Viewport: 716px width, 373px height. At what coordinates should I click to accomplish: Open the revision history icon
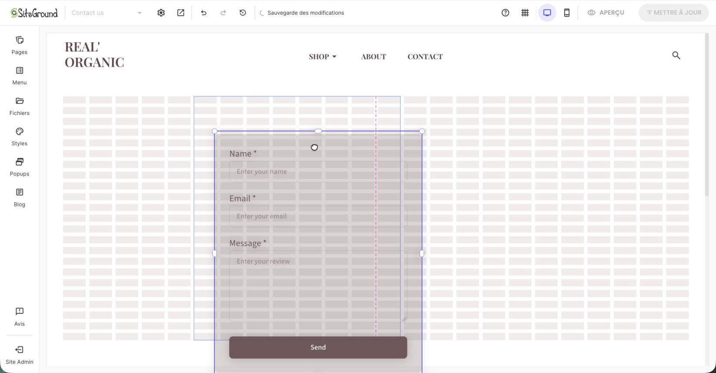point(243,13)
